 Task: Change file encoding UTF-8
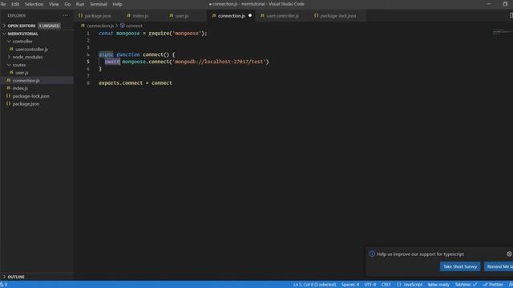click(370, 285)
